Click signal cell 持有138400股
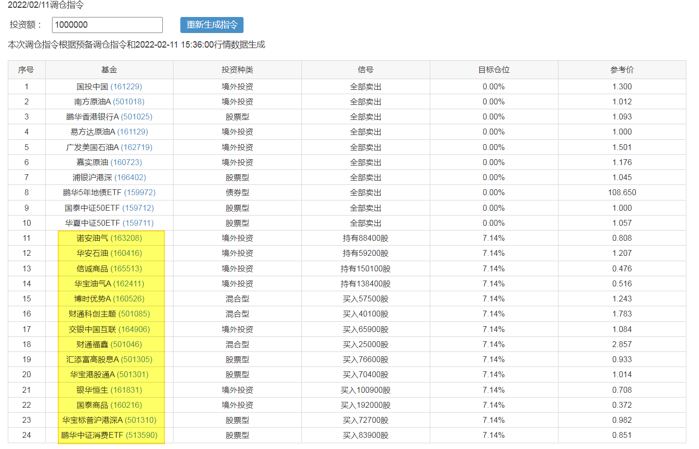 (366, 283)
